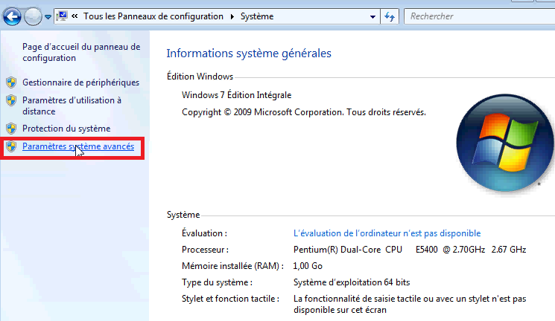555x321 pixels.
Task: Click shield icon beside Paramètres système avancés
Action: tap(11, 146)
